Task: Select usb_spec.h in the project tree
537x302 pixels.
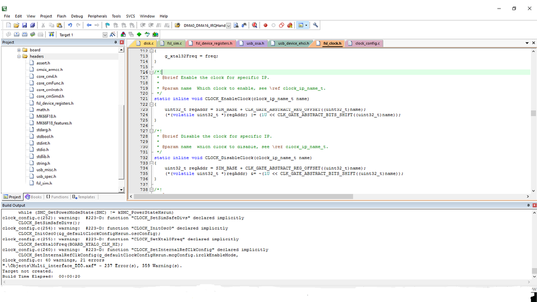Action: coord(46,176)
